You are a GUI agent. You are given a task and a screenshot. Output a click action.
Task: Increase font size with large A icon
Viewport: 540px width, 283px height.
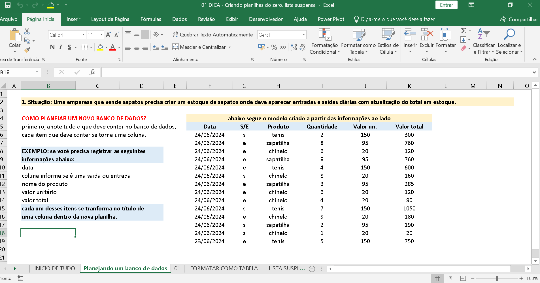tap(108, 35)
